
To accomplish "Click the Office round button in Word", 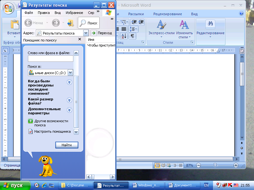I will [8, 8].
